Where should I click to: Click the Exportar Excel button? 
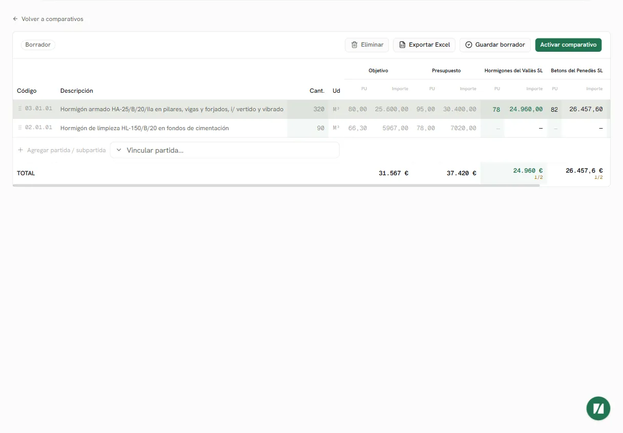pyautogui.click(x=424, y=45)
